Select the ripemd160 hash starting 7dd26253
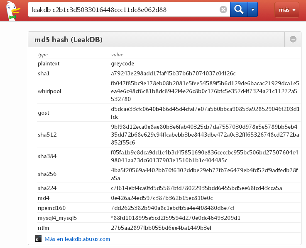The width and height of the screenshot is (306, 248). (x=173, y=208)
